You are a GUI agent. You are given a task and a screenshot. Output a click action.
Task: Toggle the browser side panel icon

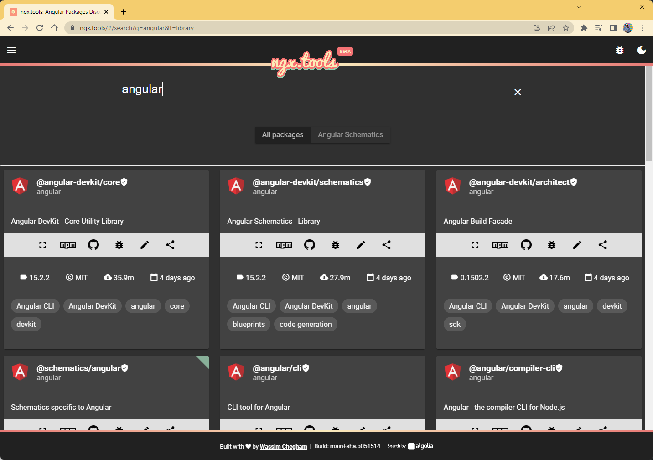(x=613, y=28)
